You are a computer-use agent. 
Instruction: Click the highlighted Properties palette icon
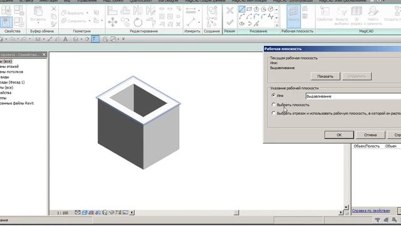(x=6, y=23)
